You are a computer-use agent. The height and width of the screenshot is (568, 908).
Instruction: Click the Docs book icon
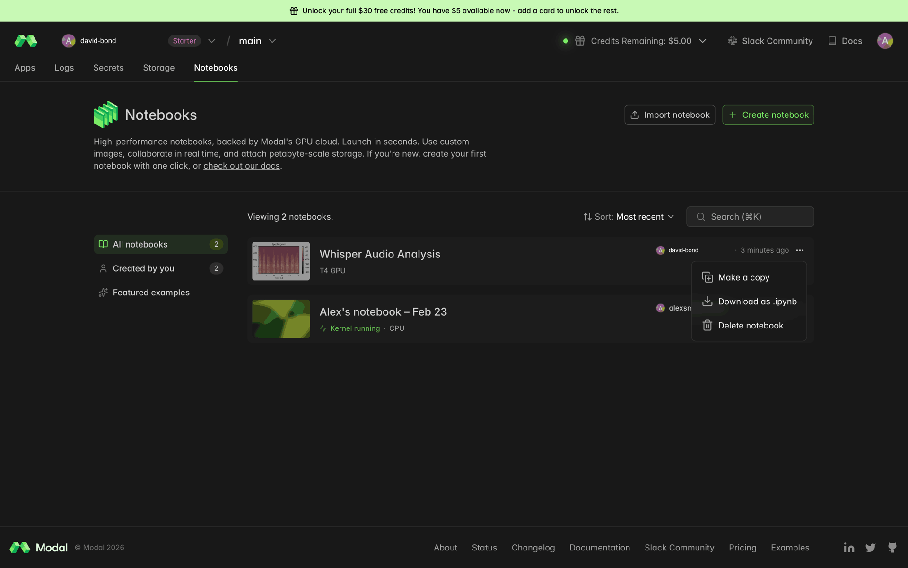coord(832,41)
